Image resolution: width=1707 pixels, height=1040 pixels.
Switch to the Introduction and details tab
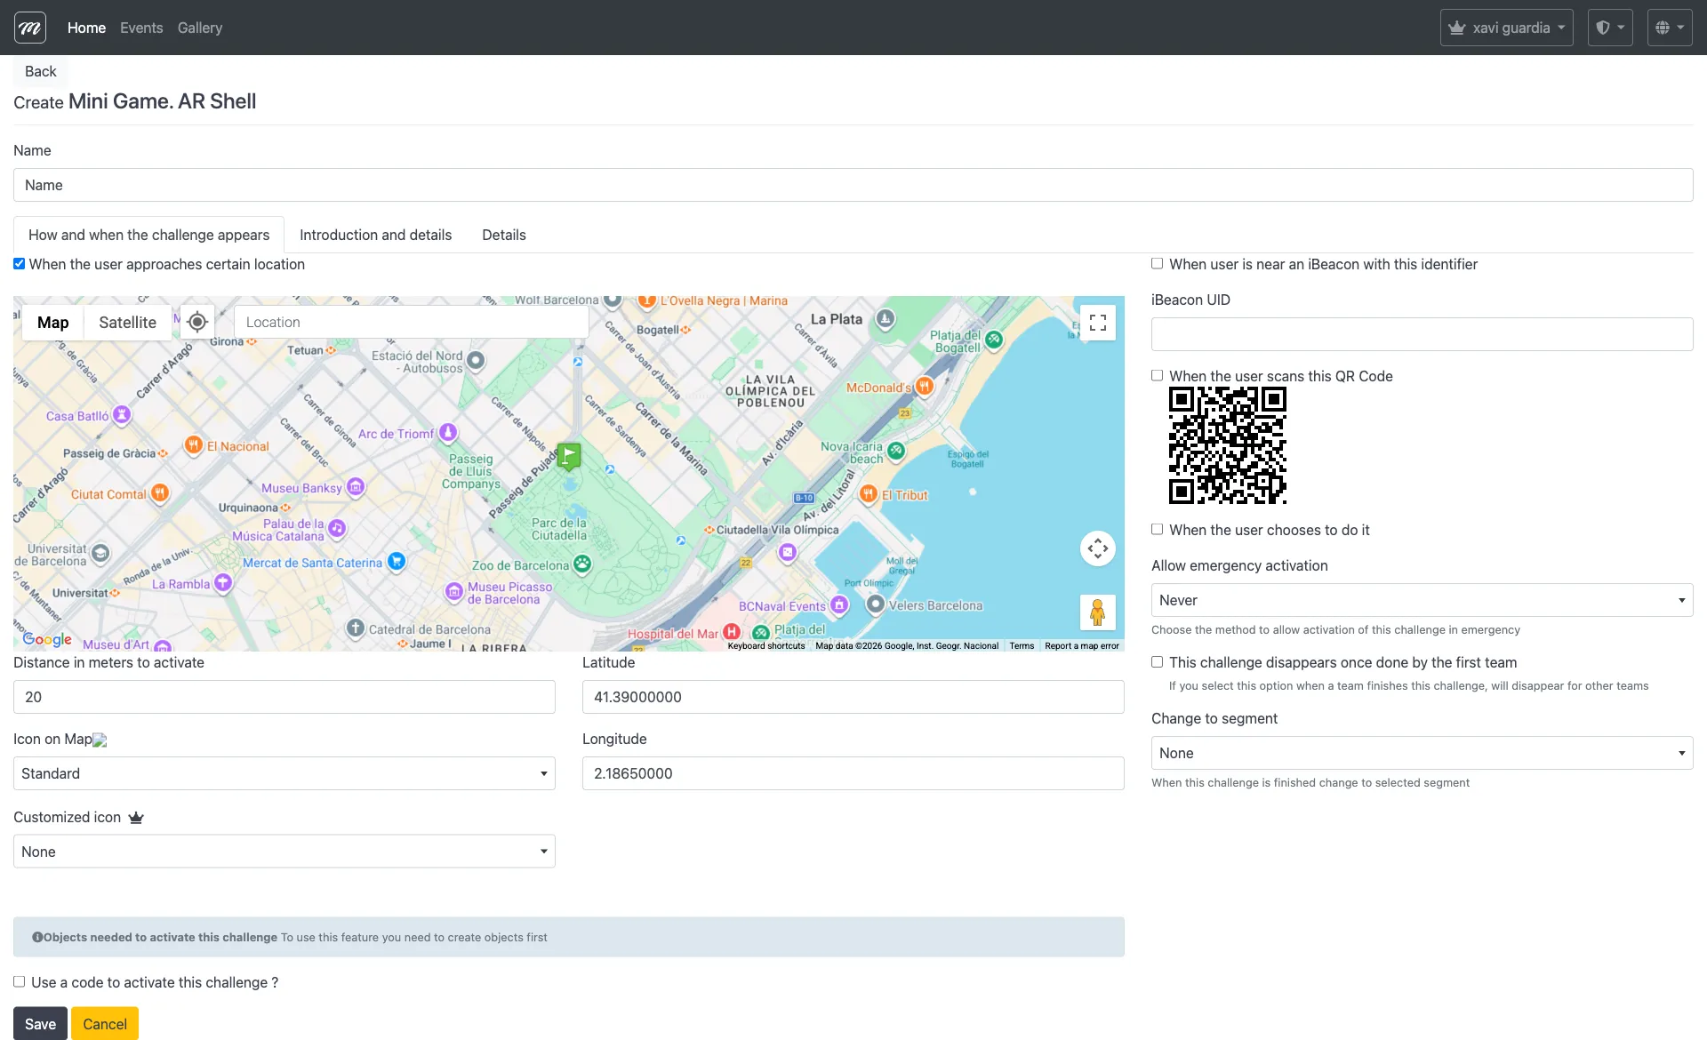click(x=375, y=235)
